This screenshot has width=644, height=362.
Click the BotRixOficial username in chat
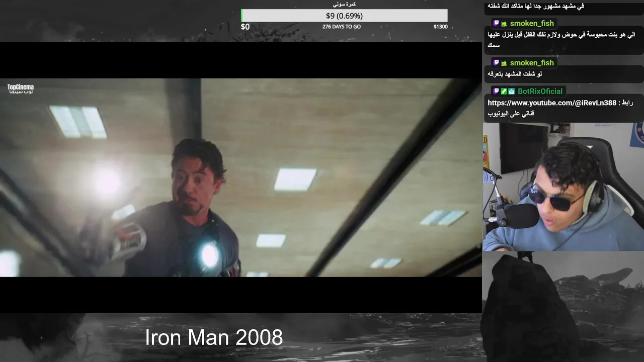540,91
